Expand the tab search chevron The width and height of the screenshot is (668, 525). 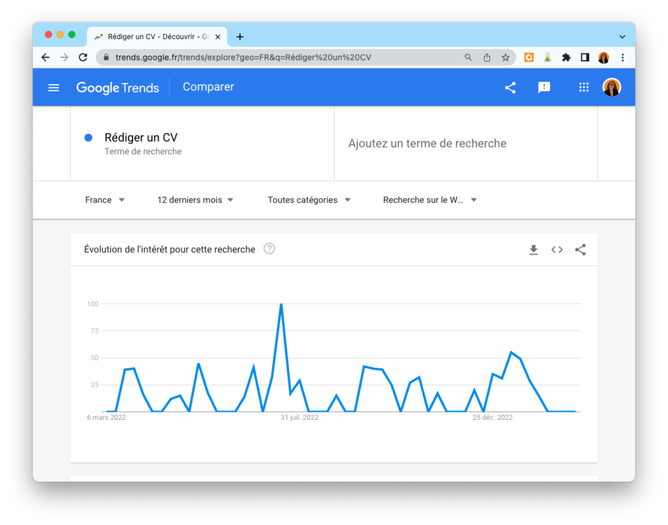[x=622, y=37]
